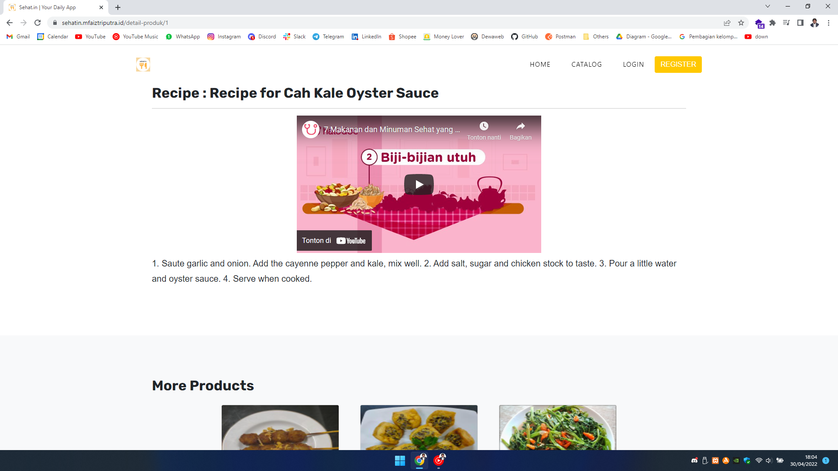Toggle Chrome side panel icon
Screen dimensions: 838x471
pos(800,23)
